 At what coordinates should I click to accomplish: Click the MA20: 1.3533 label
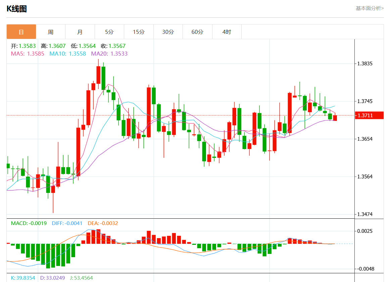109,54
